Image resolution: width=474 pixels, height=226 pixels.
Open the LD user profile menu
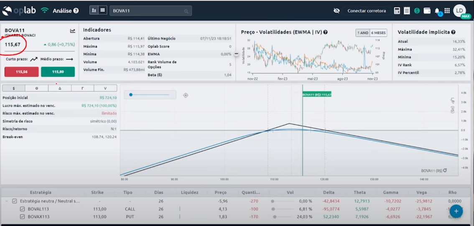pyautogui.click(x=459, y=10)
